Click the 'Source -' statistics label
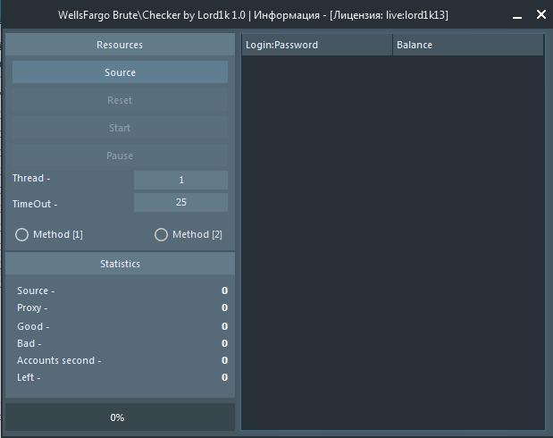Image resolution: width=553 pixels, height=438 pixels. coord(36,291)
